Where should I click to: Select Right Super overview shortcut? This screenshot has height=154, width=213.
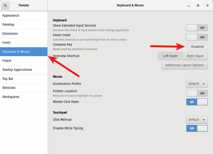pos(195,56)
